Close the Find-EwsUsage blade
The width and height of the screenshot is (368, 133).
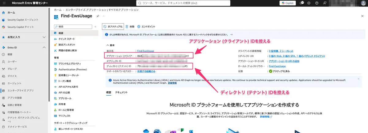[x=362, y=16]
